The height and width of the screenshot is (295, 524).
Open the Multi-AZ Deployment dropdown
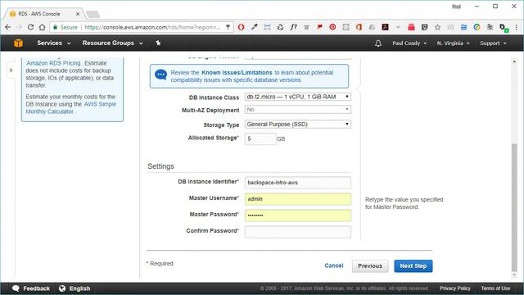(x=297, y=109)
